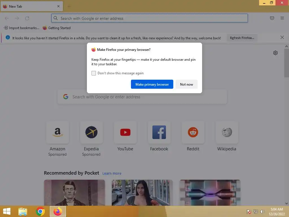Select the New Tab tab
The height and width of the screenshot is (217, 289).
[32, 6]
